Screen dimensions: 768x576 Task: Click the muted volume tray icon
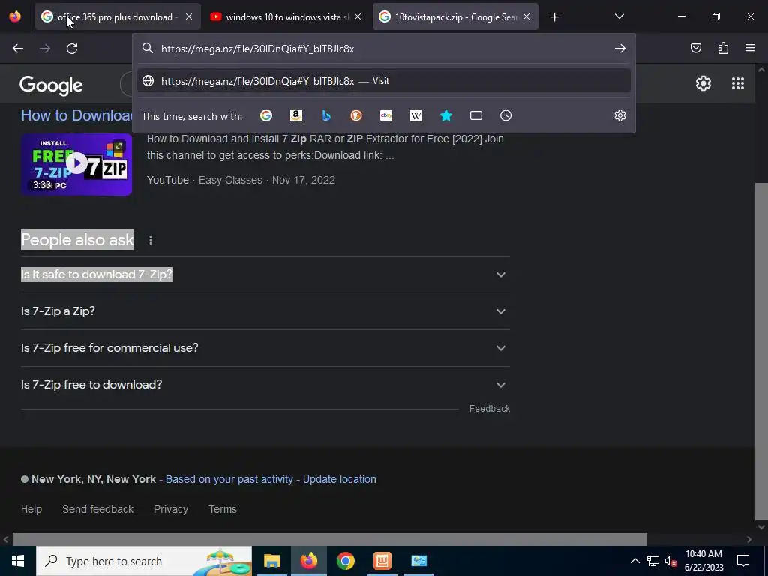pyautogui.click(x=670, y=561)
